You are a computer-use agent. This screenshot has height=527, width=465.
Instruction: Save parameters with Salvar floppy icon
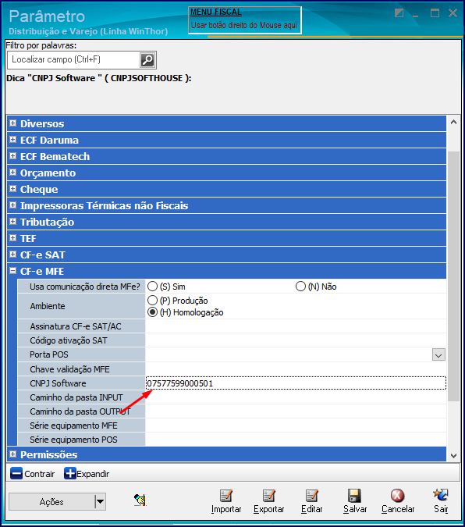click(x=354, y=496)
